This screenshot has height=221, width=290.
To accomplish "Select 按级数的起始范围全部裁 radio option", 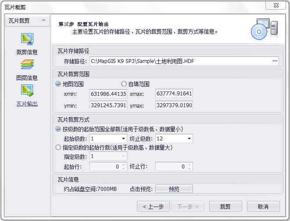I will 58,129.
